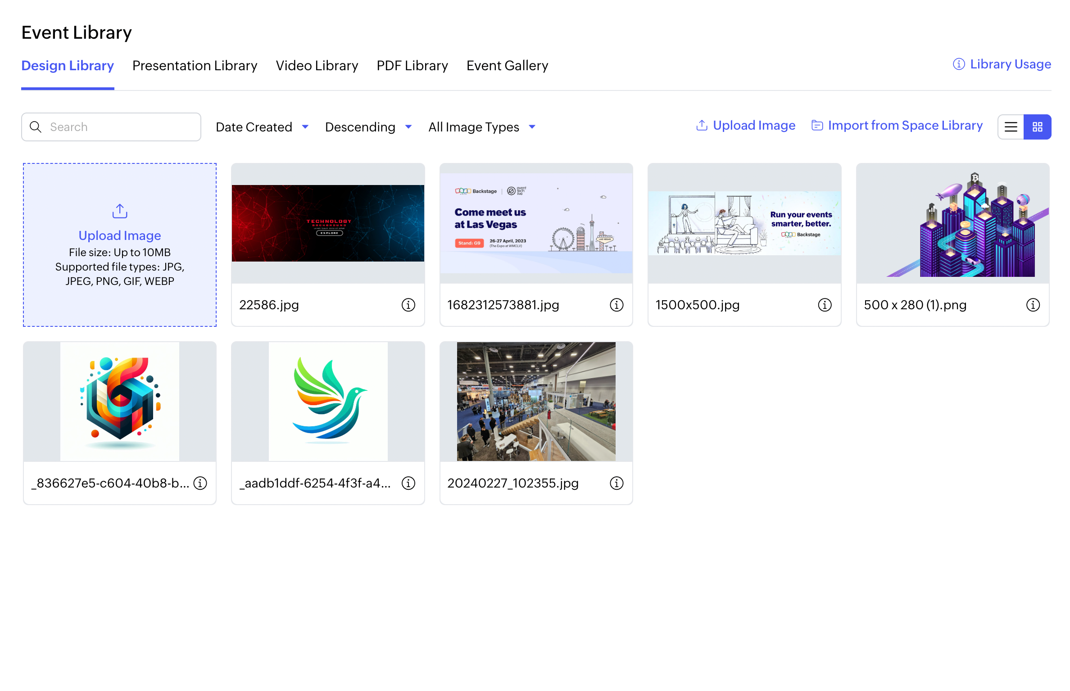Viewport: 1070px width, 691px height.
Task: Click upload icon in dashed drop area
Action: coord(120,211)
